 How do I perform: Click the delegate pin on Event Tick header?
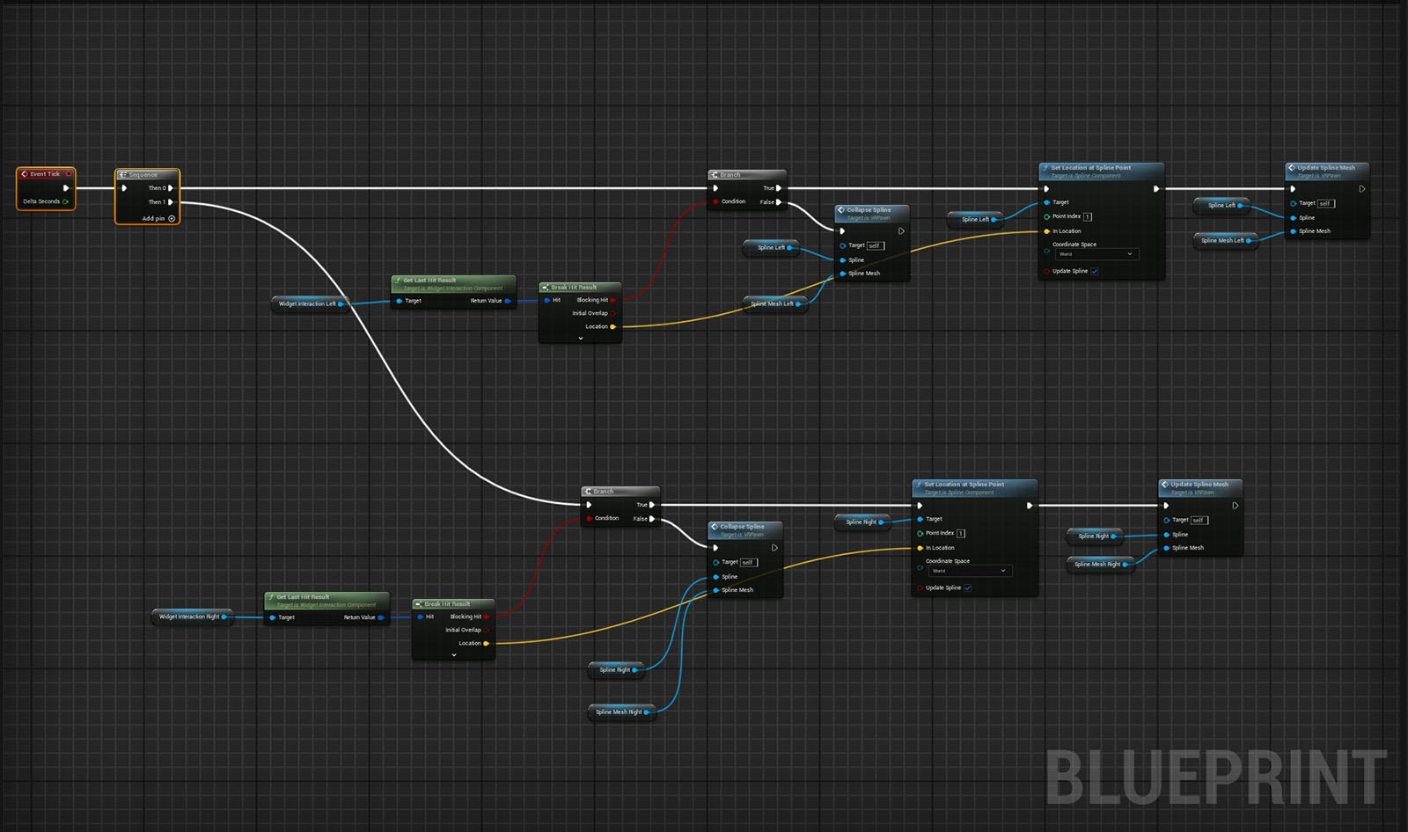point(69,174)
